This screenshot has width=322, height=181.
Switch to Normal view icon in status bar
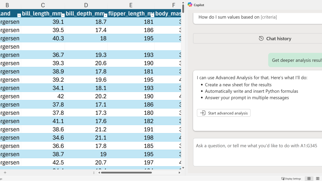[309, 178]
